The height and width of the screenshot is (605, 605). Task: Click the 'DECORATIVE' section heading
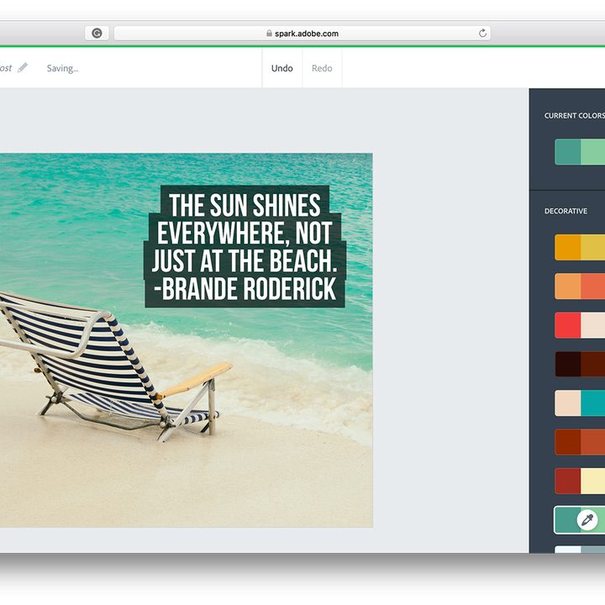566,211
